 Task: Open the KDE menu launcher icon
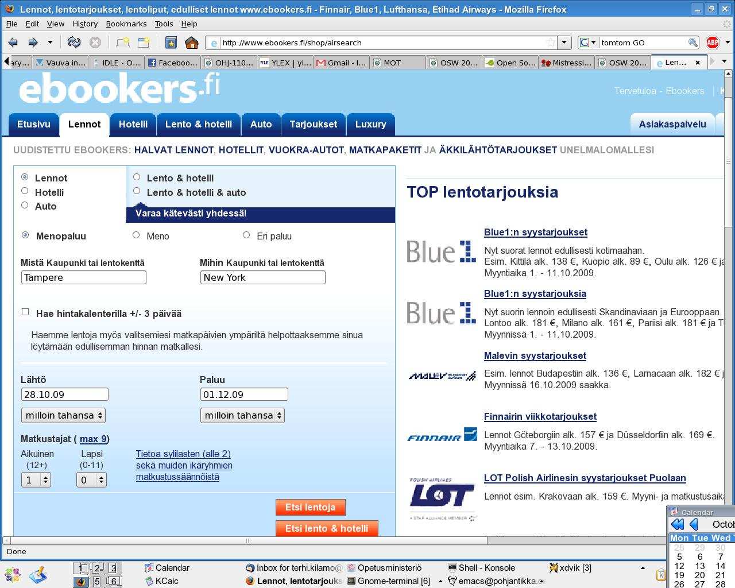[13, 575]
